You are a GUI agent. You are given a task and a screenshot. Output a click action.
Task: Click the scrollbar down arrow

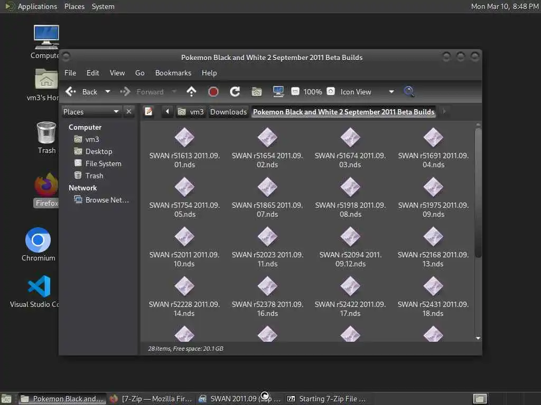tap(478, 338)
